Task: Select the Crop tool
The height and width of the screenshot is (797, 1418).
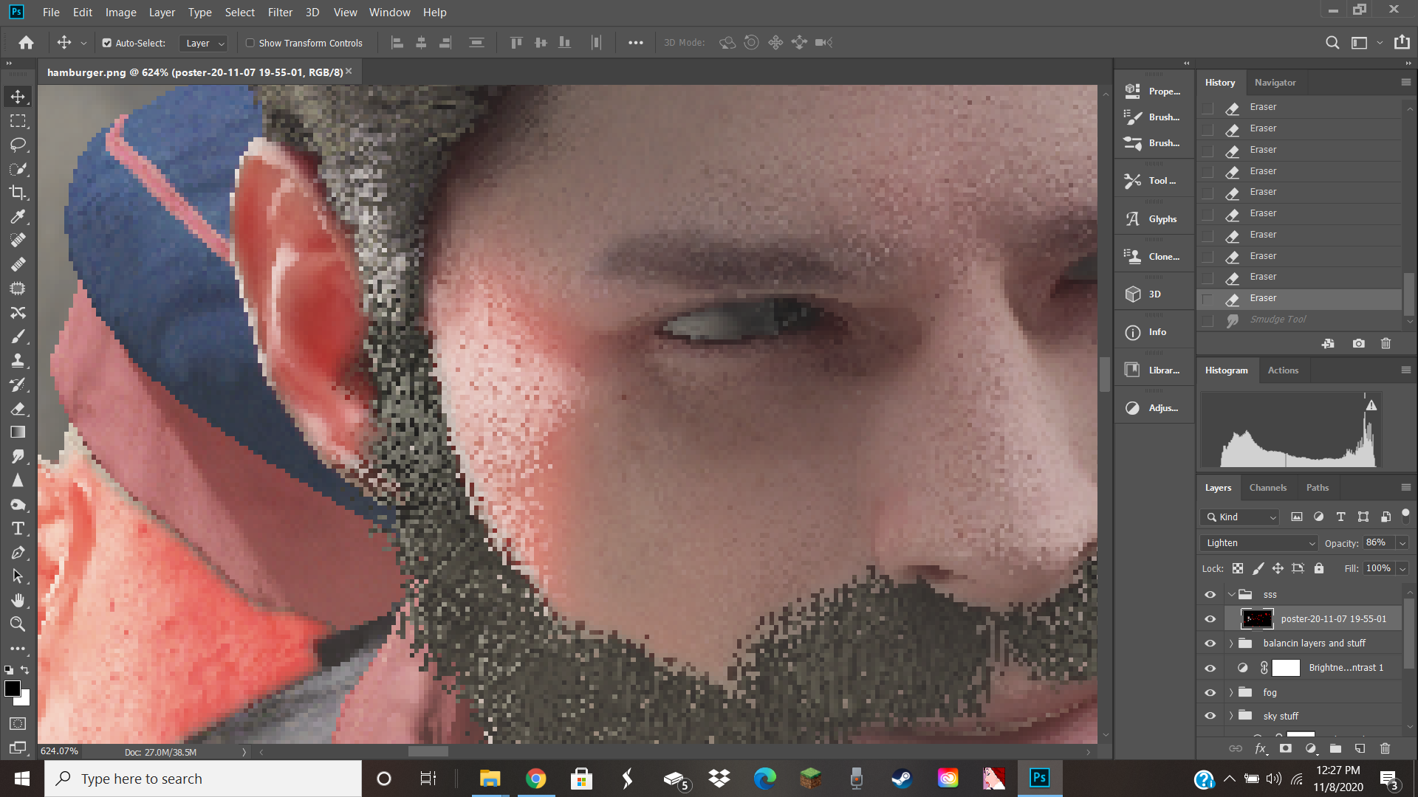Action: pos(18,193)
